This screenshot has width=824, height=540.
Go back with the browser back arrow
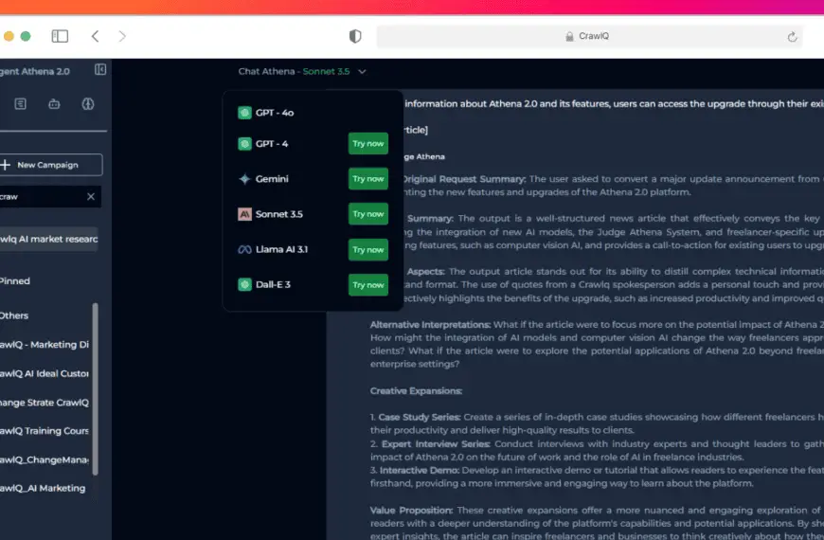(95, 36)
